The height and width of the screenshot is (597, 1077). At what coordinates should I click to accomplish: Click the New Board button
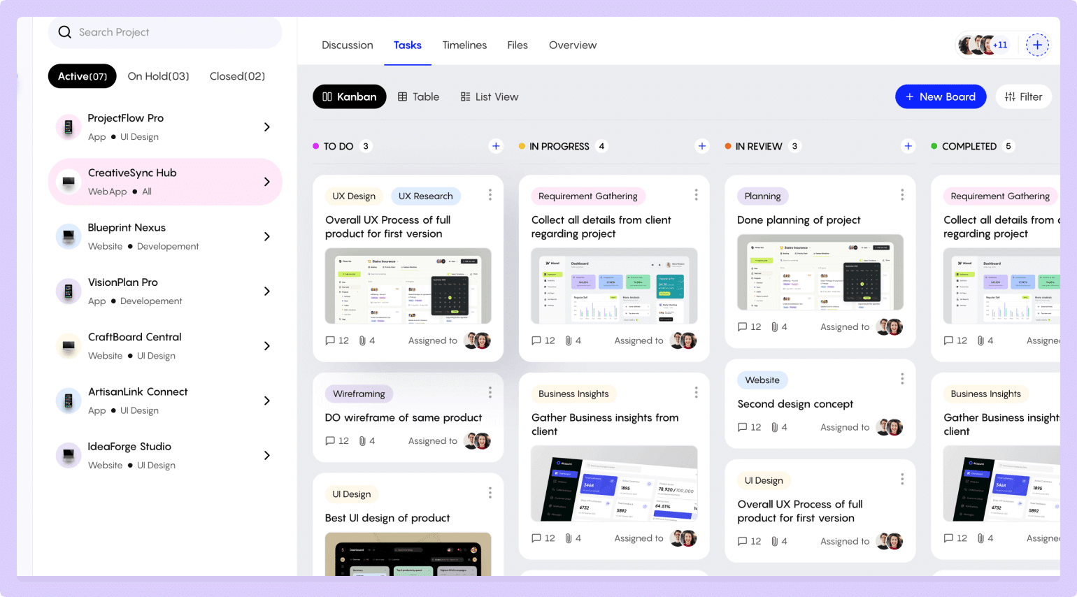940,97
